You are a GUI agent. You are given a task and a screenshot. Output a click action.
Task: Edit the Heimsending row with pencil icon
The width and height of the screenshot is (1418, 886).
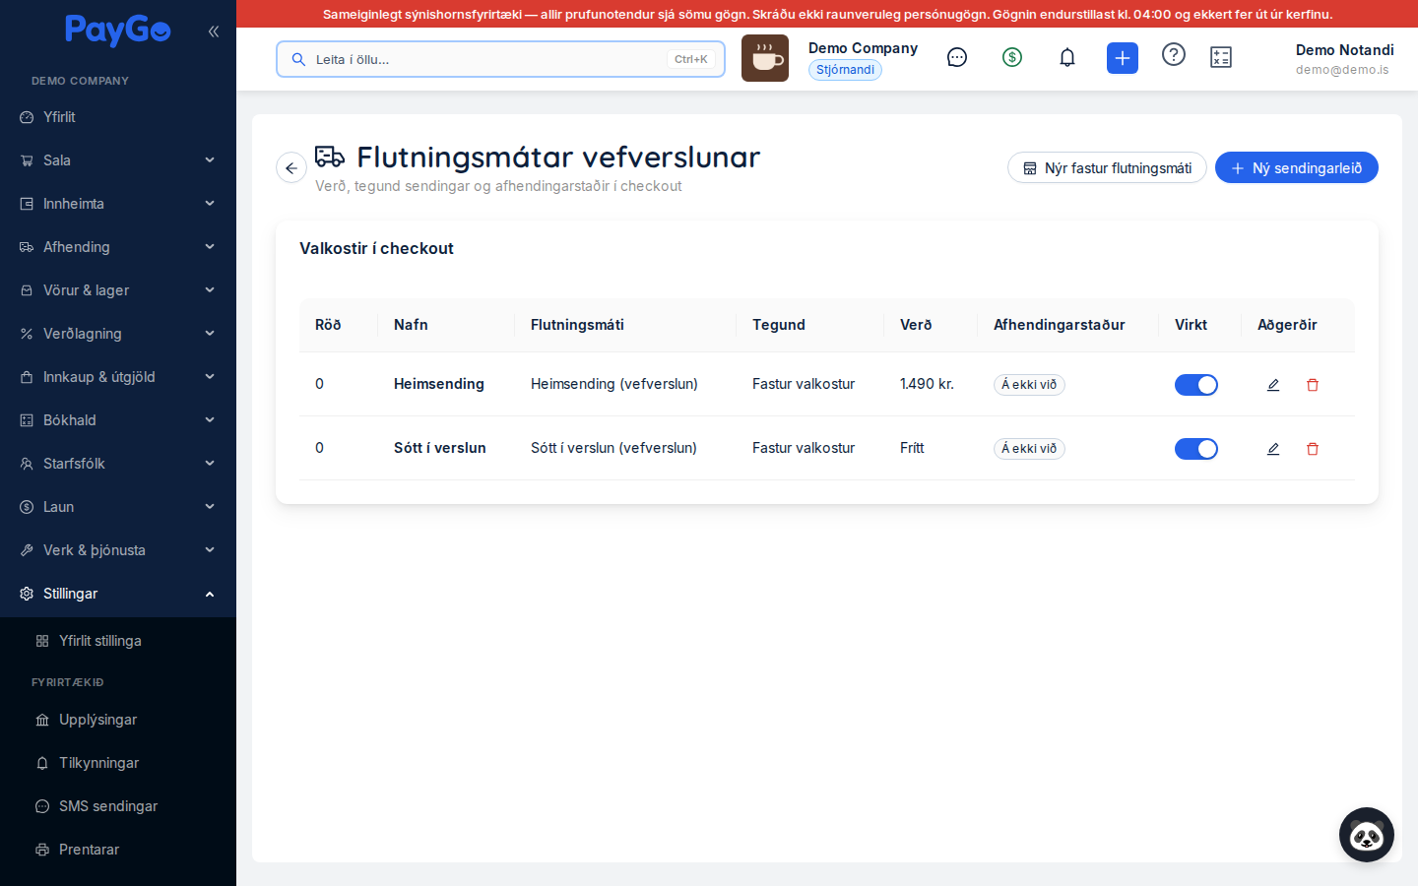(x=1273, y=385)
